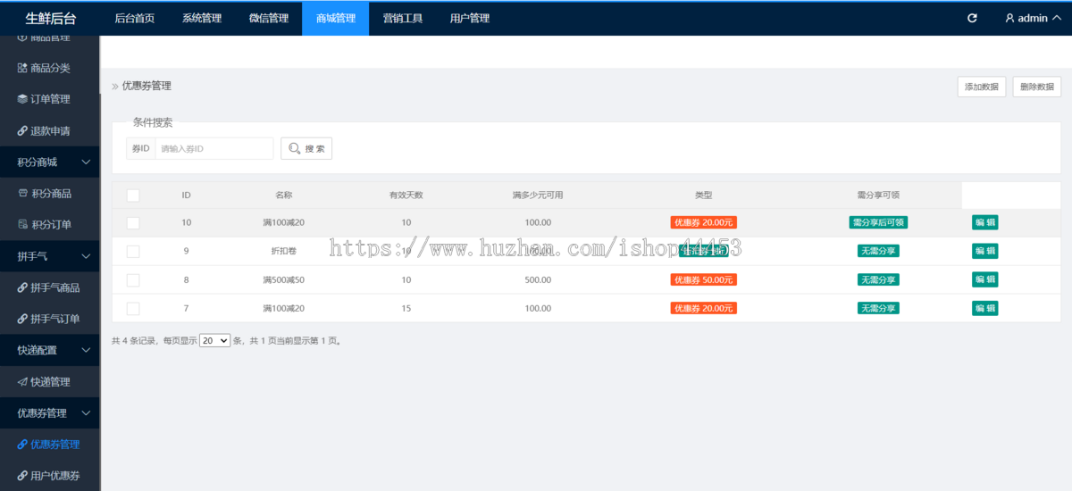Viewport: 1072px width, 491px height.
Task: Click the 无需分享 badge in row 7
Action: (878, 308)
